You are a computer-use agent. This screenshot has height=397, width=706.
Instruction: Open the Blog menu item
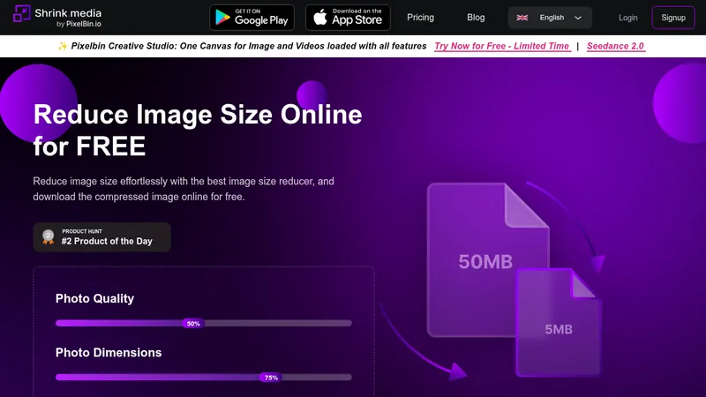[476, 18]
